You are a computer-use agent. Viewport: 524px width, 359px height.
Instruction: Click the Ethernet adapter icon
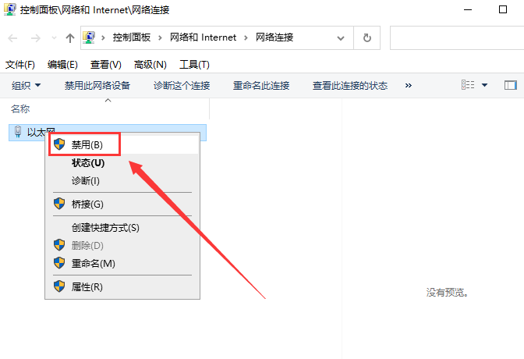(18, 133)
